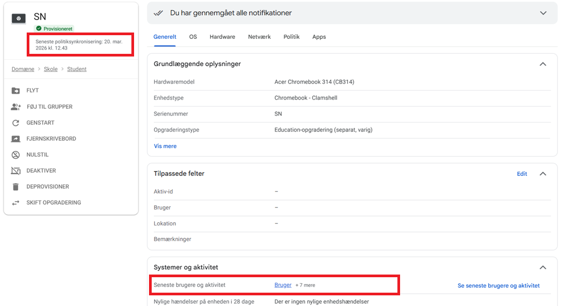Collapse the Tilpassede felter section

point(543,174)
